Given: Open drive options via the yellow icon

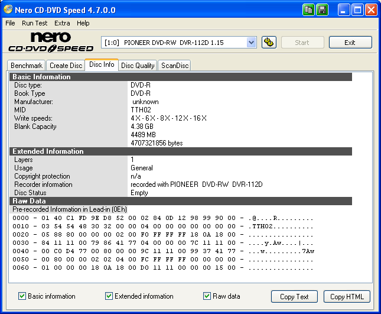Looking at the screenshot, I should [x=268, y=43].
